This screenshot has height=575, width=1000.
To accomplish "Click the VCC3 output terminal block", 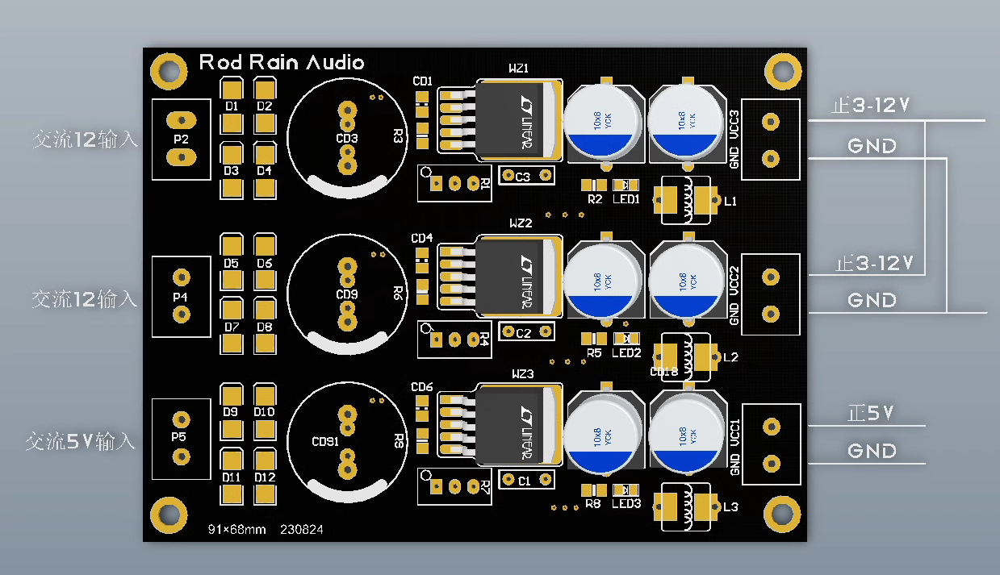I will (771, 139).
